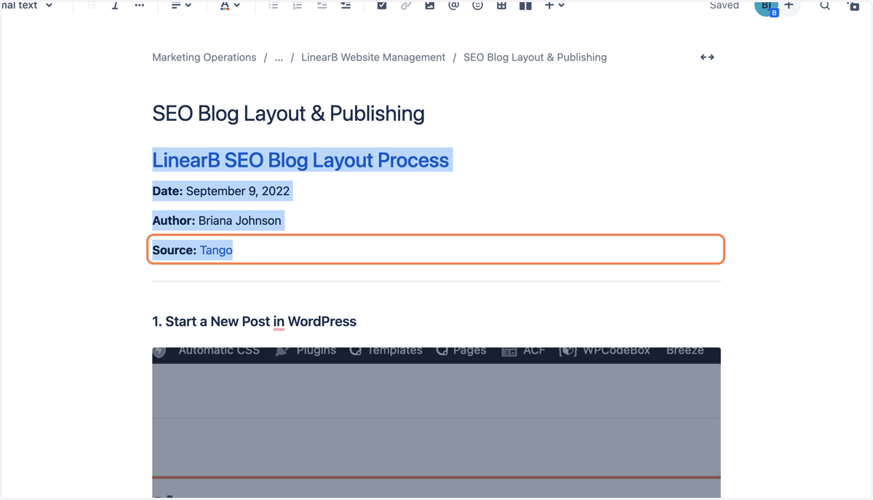The width and height of the screenshot is (873, 500).
Task: Insert a numbered list
Action: (298, 5)
